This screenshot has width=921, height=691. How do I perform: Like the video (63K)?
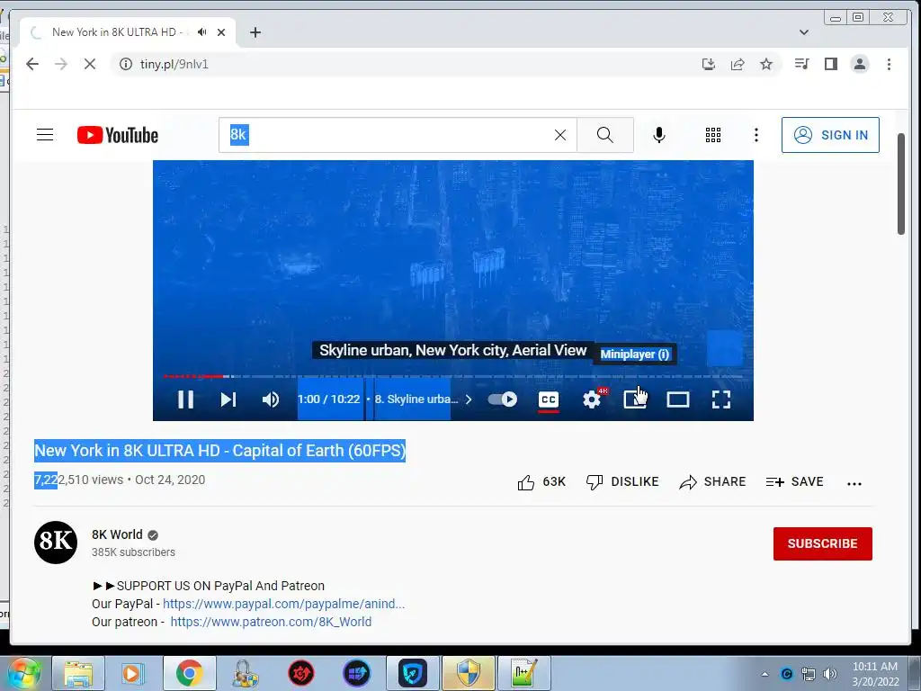click(x=541, y=482)
